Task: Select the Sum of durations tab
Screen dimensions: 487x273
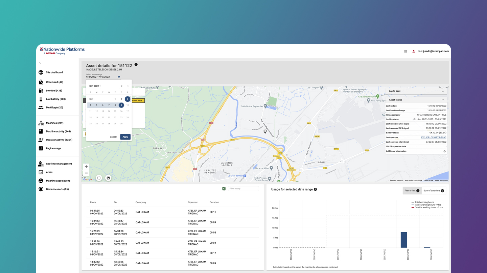Action: tap(434, 191)
